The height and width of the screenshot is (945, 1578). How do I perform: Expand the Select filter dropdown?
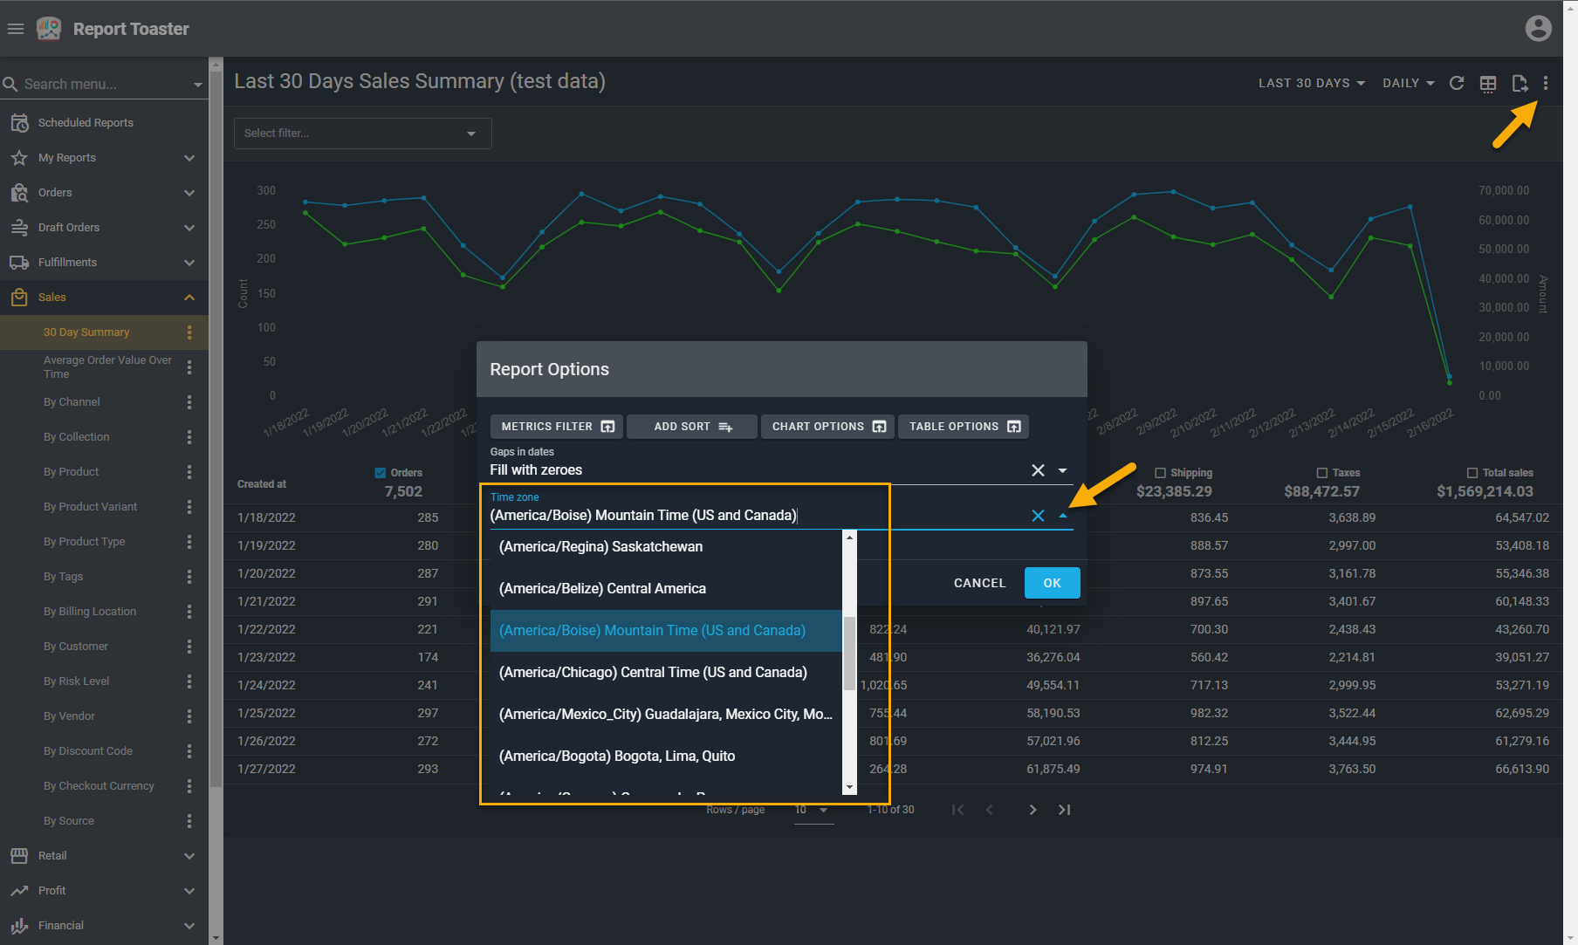point(362,134)
